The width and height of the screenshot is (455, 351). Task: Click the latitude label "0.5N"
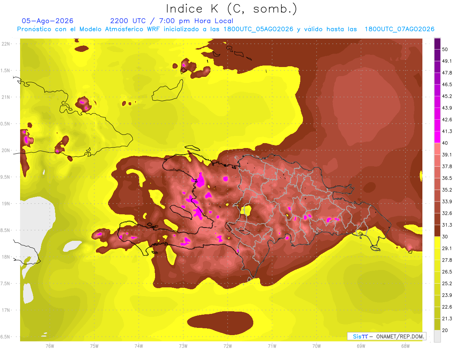point(6,124)
